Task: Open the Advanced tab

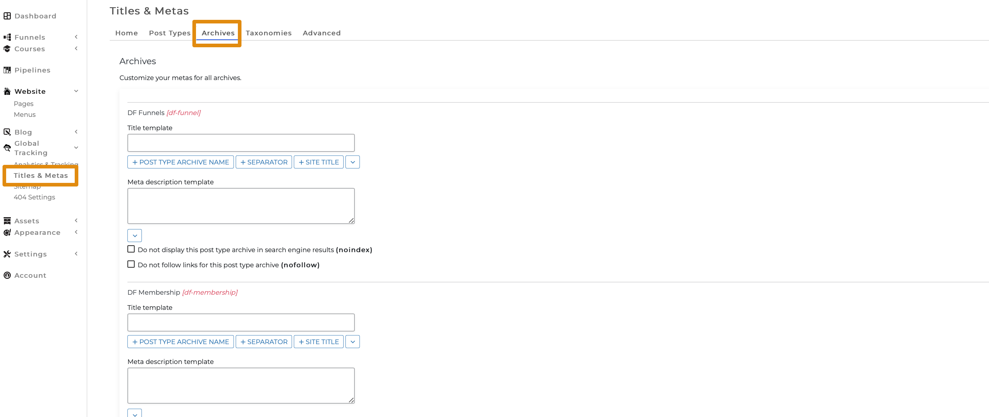Action: 322,33
